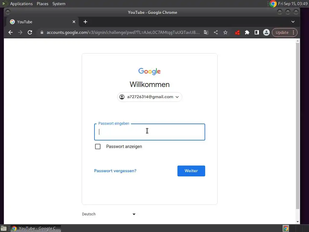Click the address bar URL
This screenshot has width=309, height=232.
[x=123, y=32]
